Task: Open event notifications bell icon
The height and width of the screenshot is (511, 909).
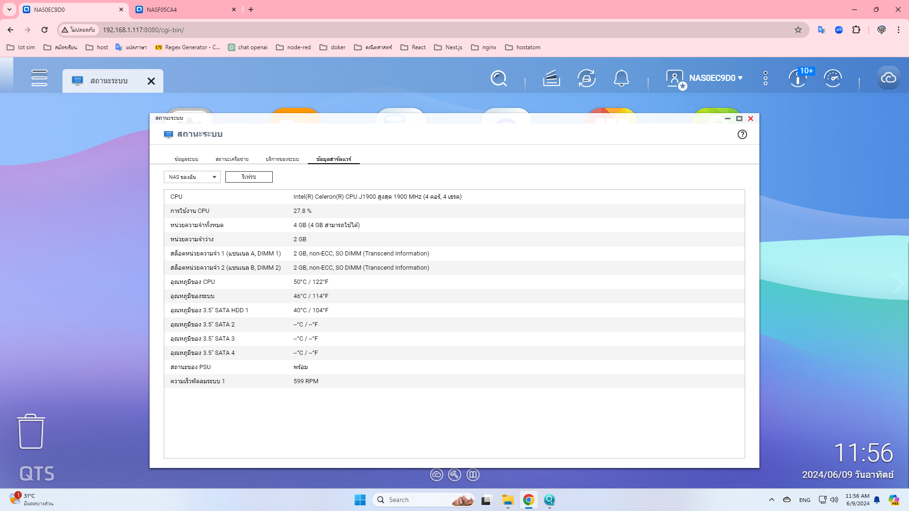Action: pos(621,78)
